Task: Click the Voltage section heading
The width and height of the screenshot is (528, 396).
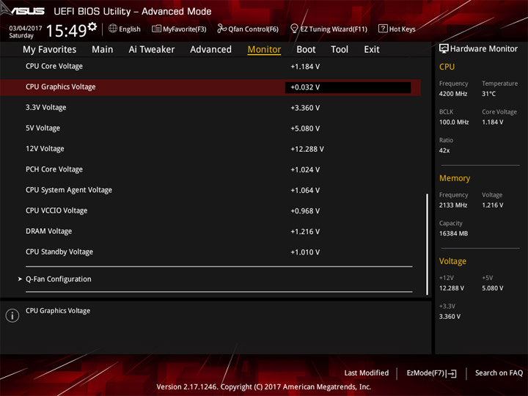Action: 452,261
